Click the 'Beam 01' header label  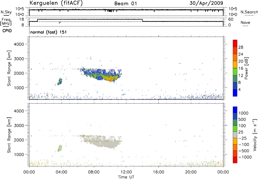126,4
